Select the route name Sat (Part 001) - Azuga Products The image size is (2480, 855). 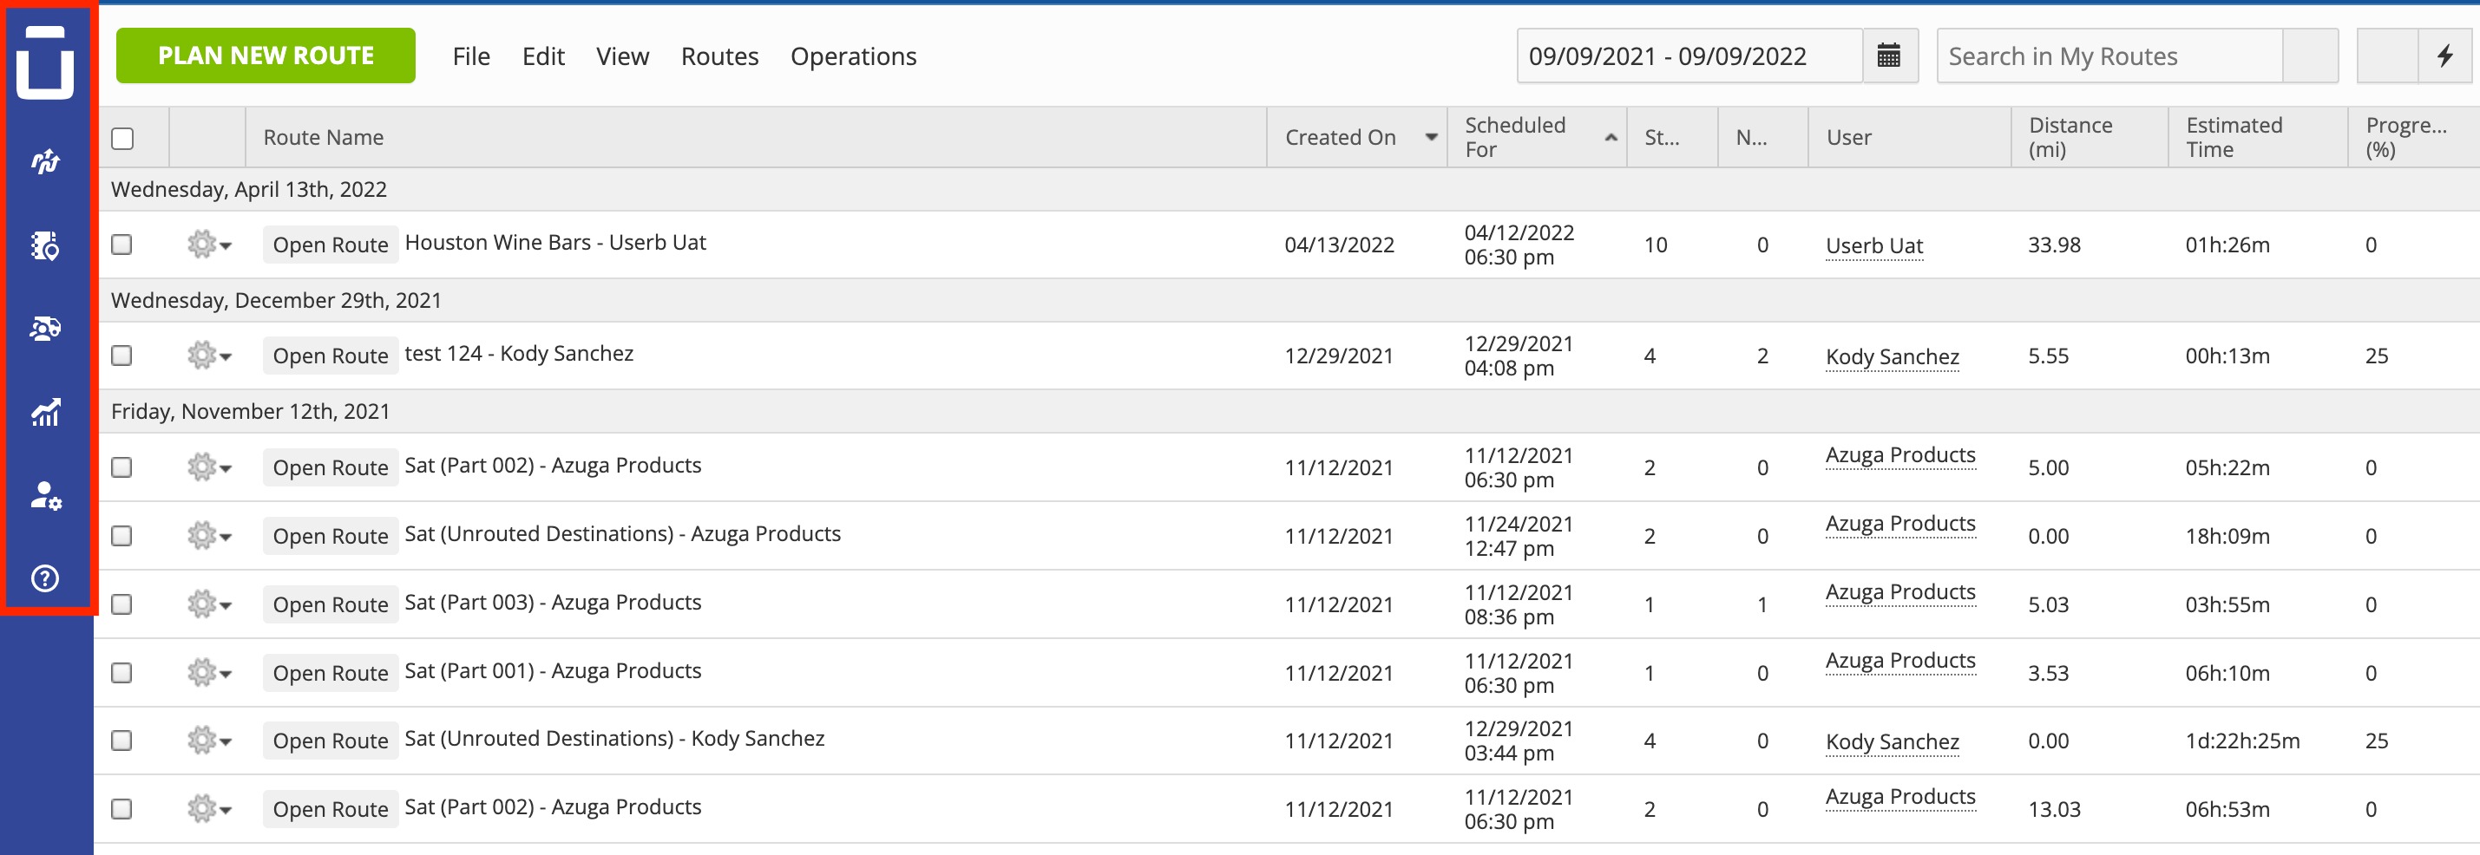click(x=553, y=670)
